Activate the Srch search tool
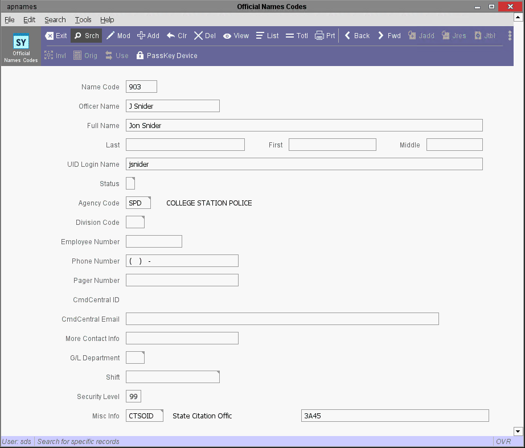The image size is (525, 448). (87, 35)
